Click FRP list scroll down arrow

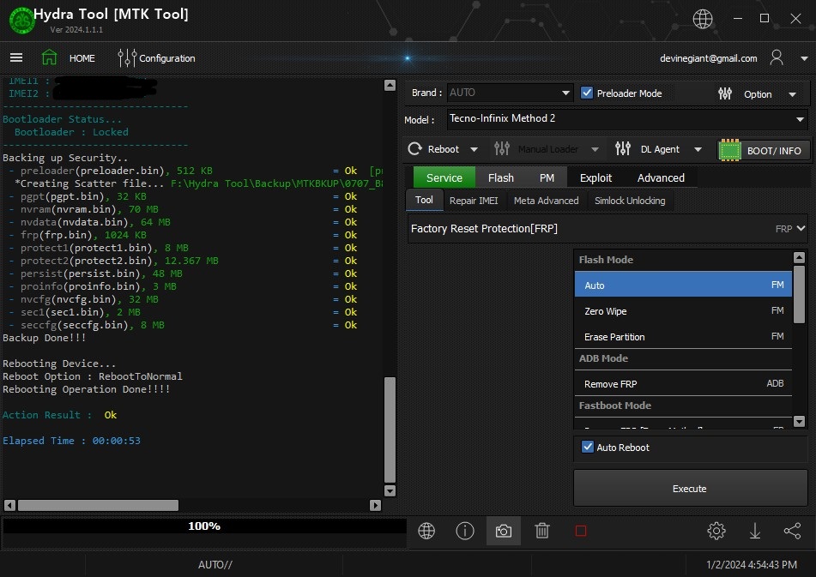point(800,421)
